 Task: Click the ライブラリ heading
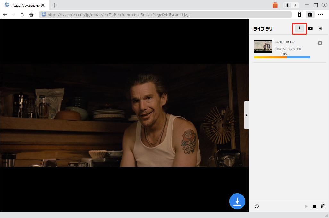(x=263, y=29)
